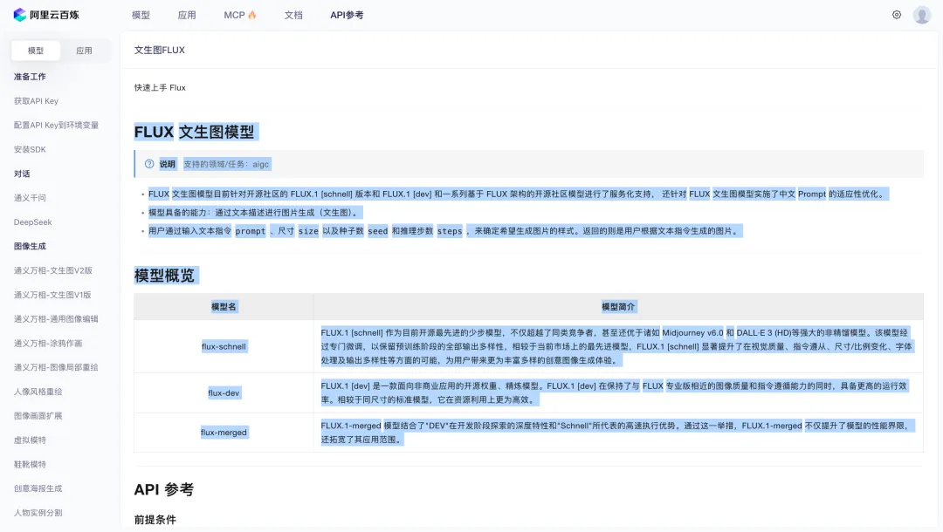Viewport: 943px width, 532px height.
Task: Select 图像画面扩展 sidebar item
Action: point(38,415)
